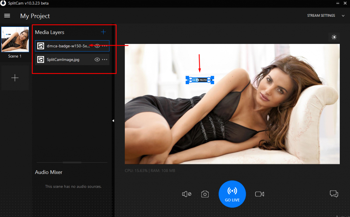Click the Scene 1 label

pyautogui.click(x=15, y=56)
